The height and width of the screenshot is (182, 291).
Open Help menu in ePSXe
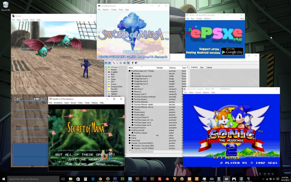click(242, 19)
